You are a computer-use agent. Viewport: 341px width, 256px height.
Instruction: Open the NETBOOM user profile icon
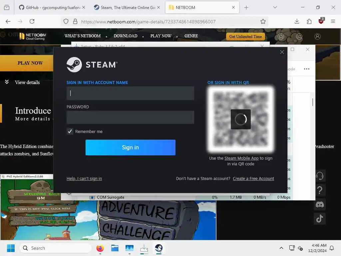click(317, 37)
